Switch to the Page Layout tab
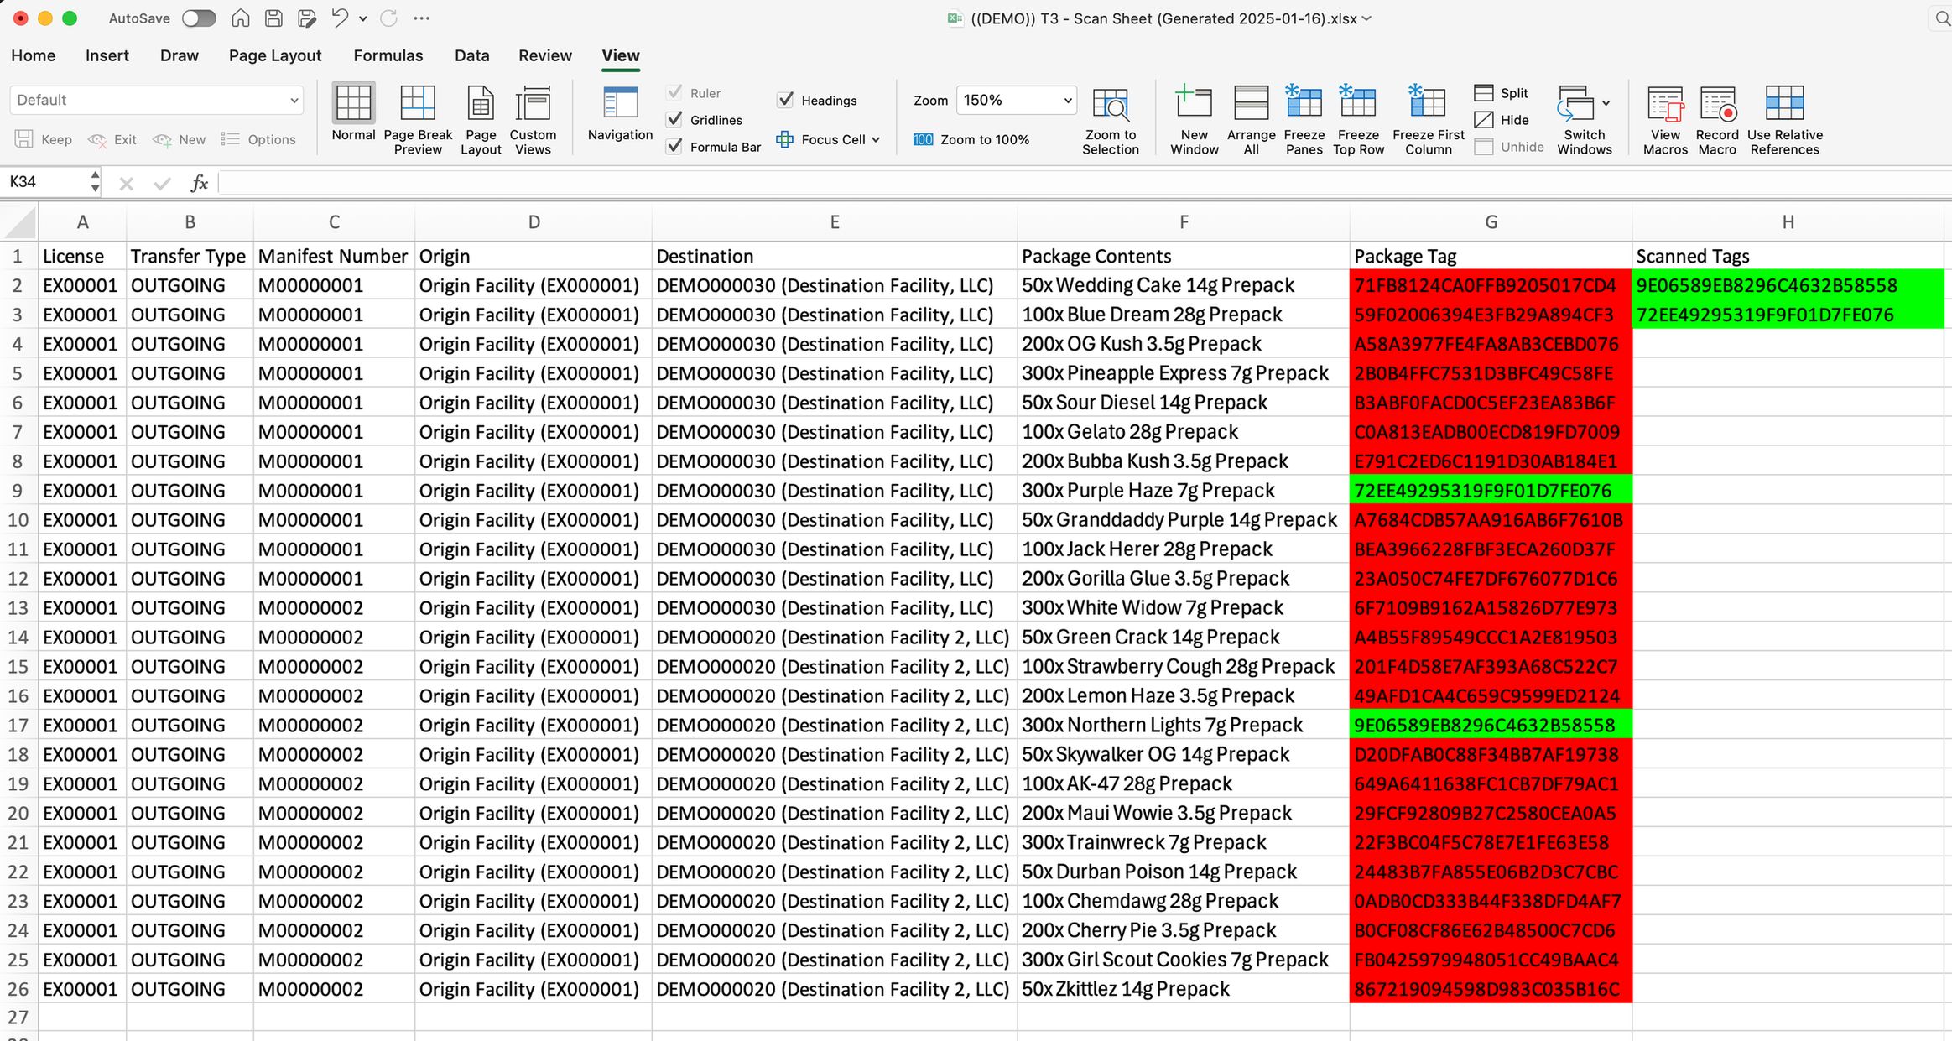1952x1041 pixels. click(274, 55)
